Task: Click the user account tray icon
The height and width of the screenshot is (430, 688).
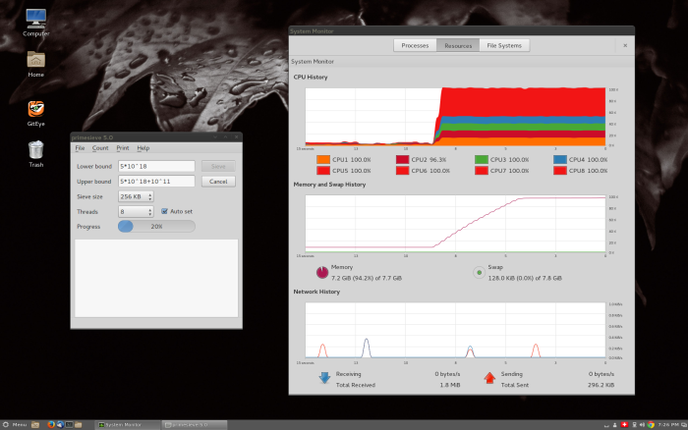Action: click(614, 425)
